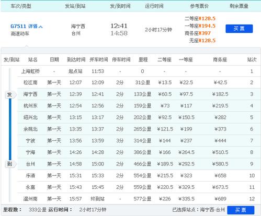Click the 商务座¥397 price in the summary

point(198,33)
